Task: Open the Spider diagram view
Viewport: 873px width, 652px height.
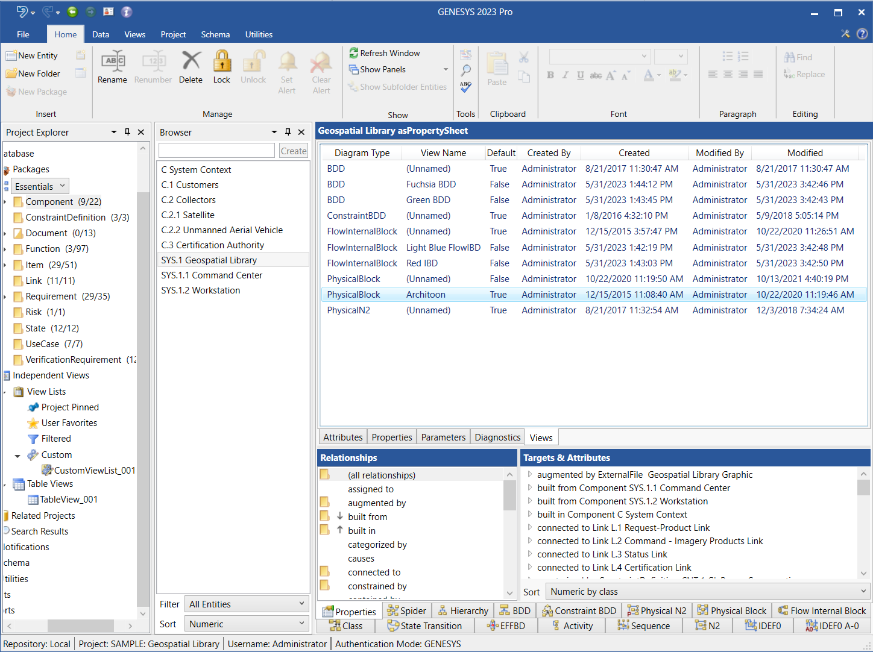Action: (x=406, y=611)
